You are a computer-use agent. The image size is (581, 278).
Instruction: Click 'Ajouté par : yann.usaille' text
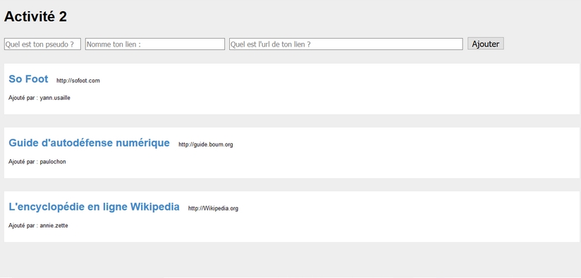[39, 98]
